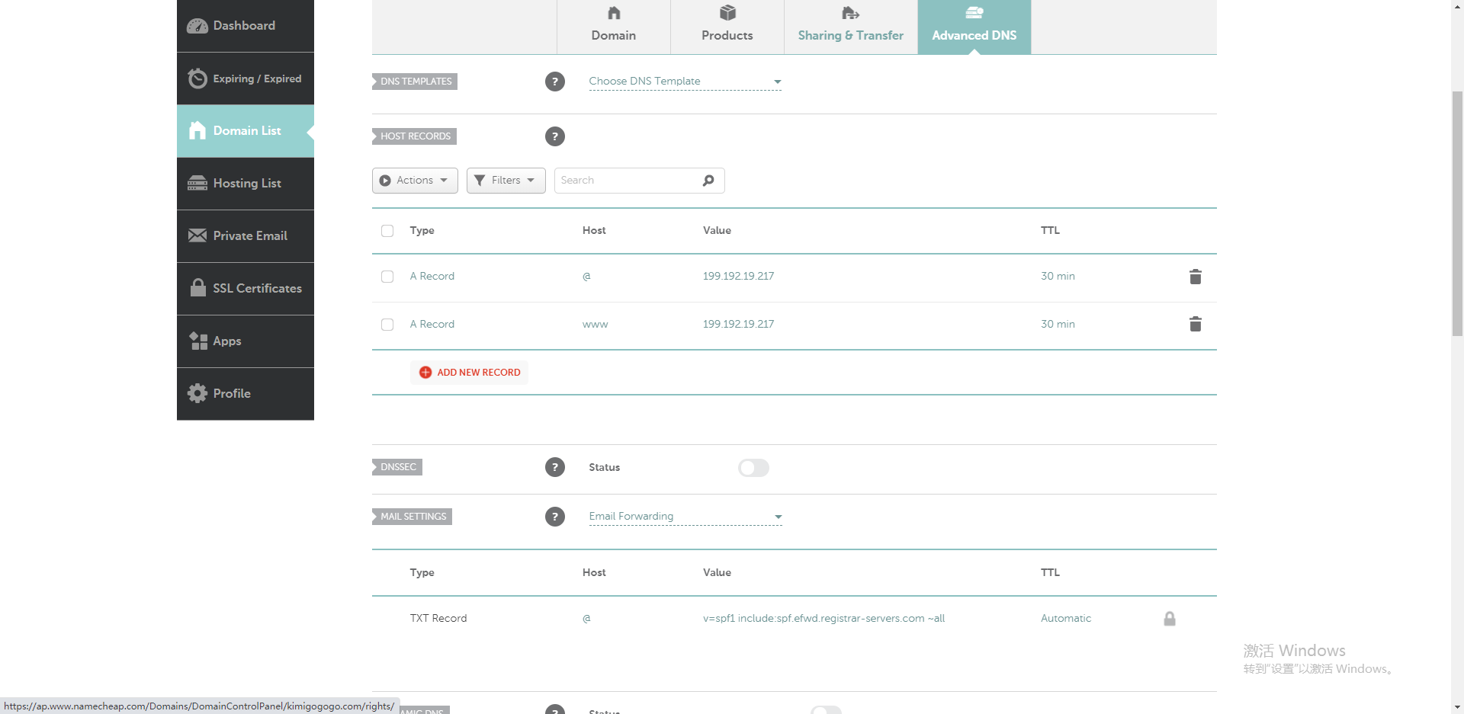Delete the @ A Record with trash icon
This screenshot has width=1464, height=714.
1196,277
